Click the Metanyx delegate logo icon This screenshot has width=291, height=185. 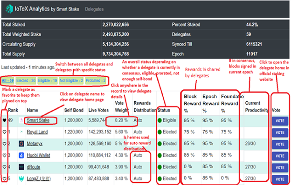pyautogui.click(x=21, y=144)
